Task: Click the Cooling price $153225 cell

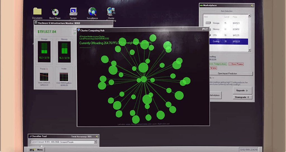Action: pyautogui.click(x=236, y=42)
